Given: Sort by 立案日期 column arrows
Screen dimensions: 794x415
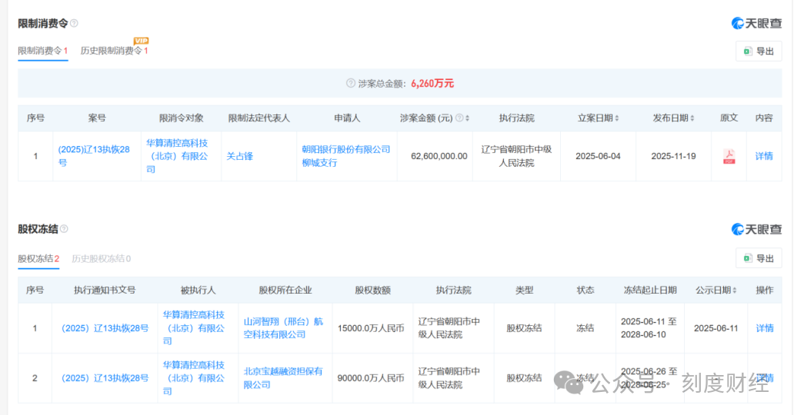Looking at the screenshot, I should coord(617,118).
